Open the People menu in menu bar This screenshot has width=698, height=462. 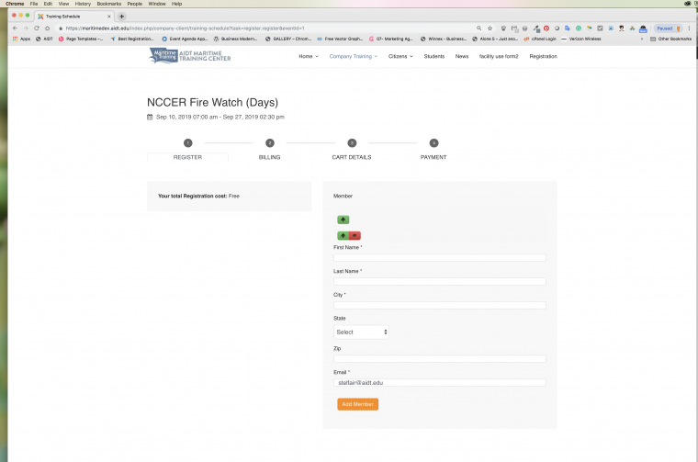click(x=135, y=4)
